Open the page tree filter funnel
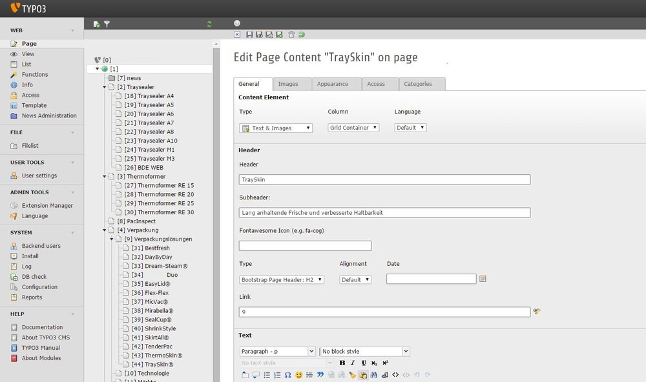Viewport: 646px width, 382px height. click(107, 25)
